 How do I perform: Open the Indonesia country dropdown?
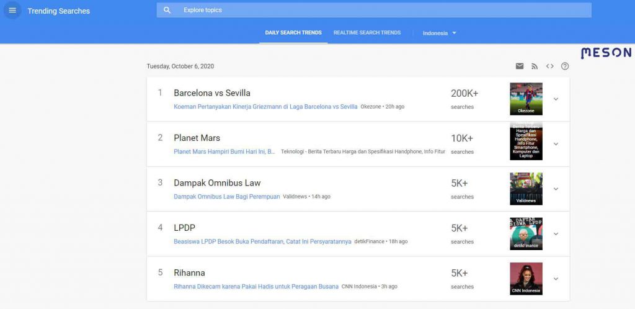coord(440,34)
